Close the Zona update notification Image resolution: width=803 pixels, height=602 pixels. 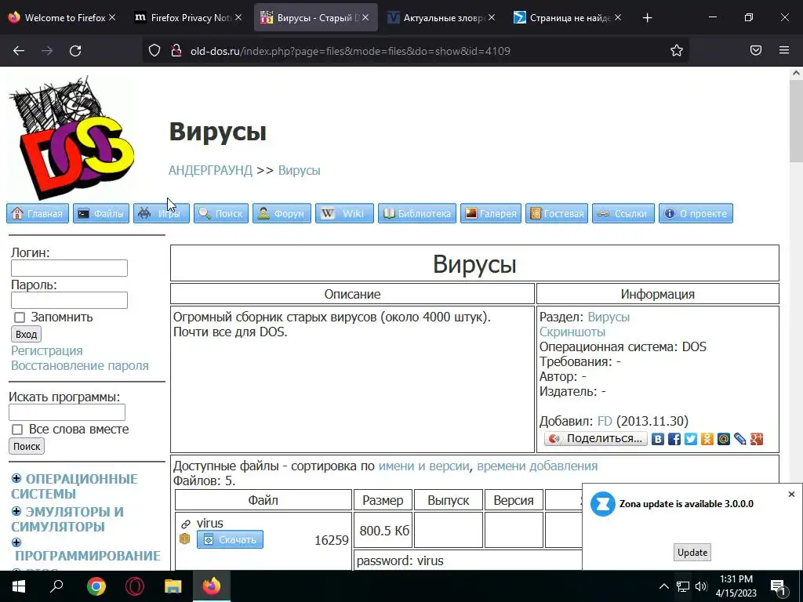tap(791, 494)
